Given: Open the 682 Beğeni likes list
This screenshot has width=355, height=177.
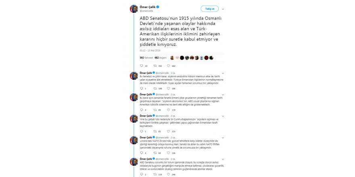Looking at the screenshot, I should [161, 58].
